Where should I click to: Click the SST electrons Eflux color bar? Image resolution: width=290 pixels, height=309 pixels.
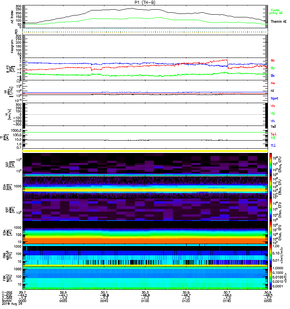point(271,210)
